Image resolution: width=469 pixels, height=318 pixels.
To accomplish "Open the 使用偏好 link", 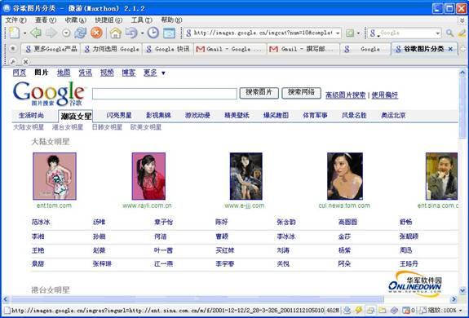I will [385, 95].
